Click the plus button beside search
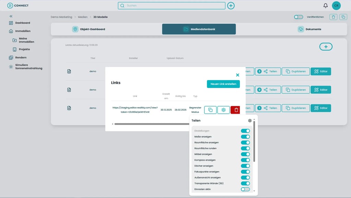The image size is (351, 198). (231, 5)
